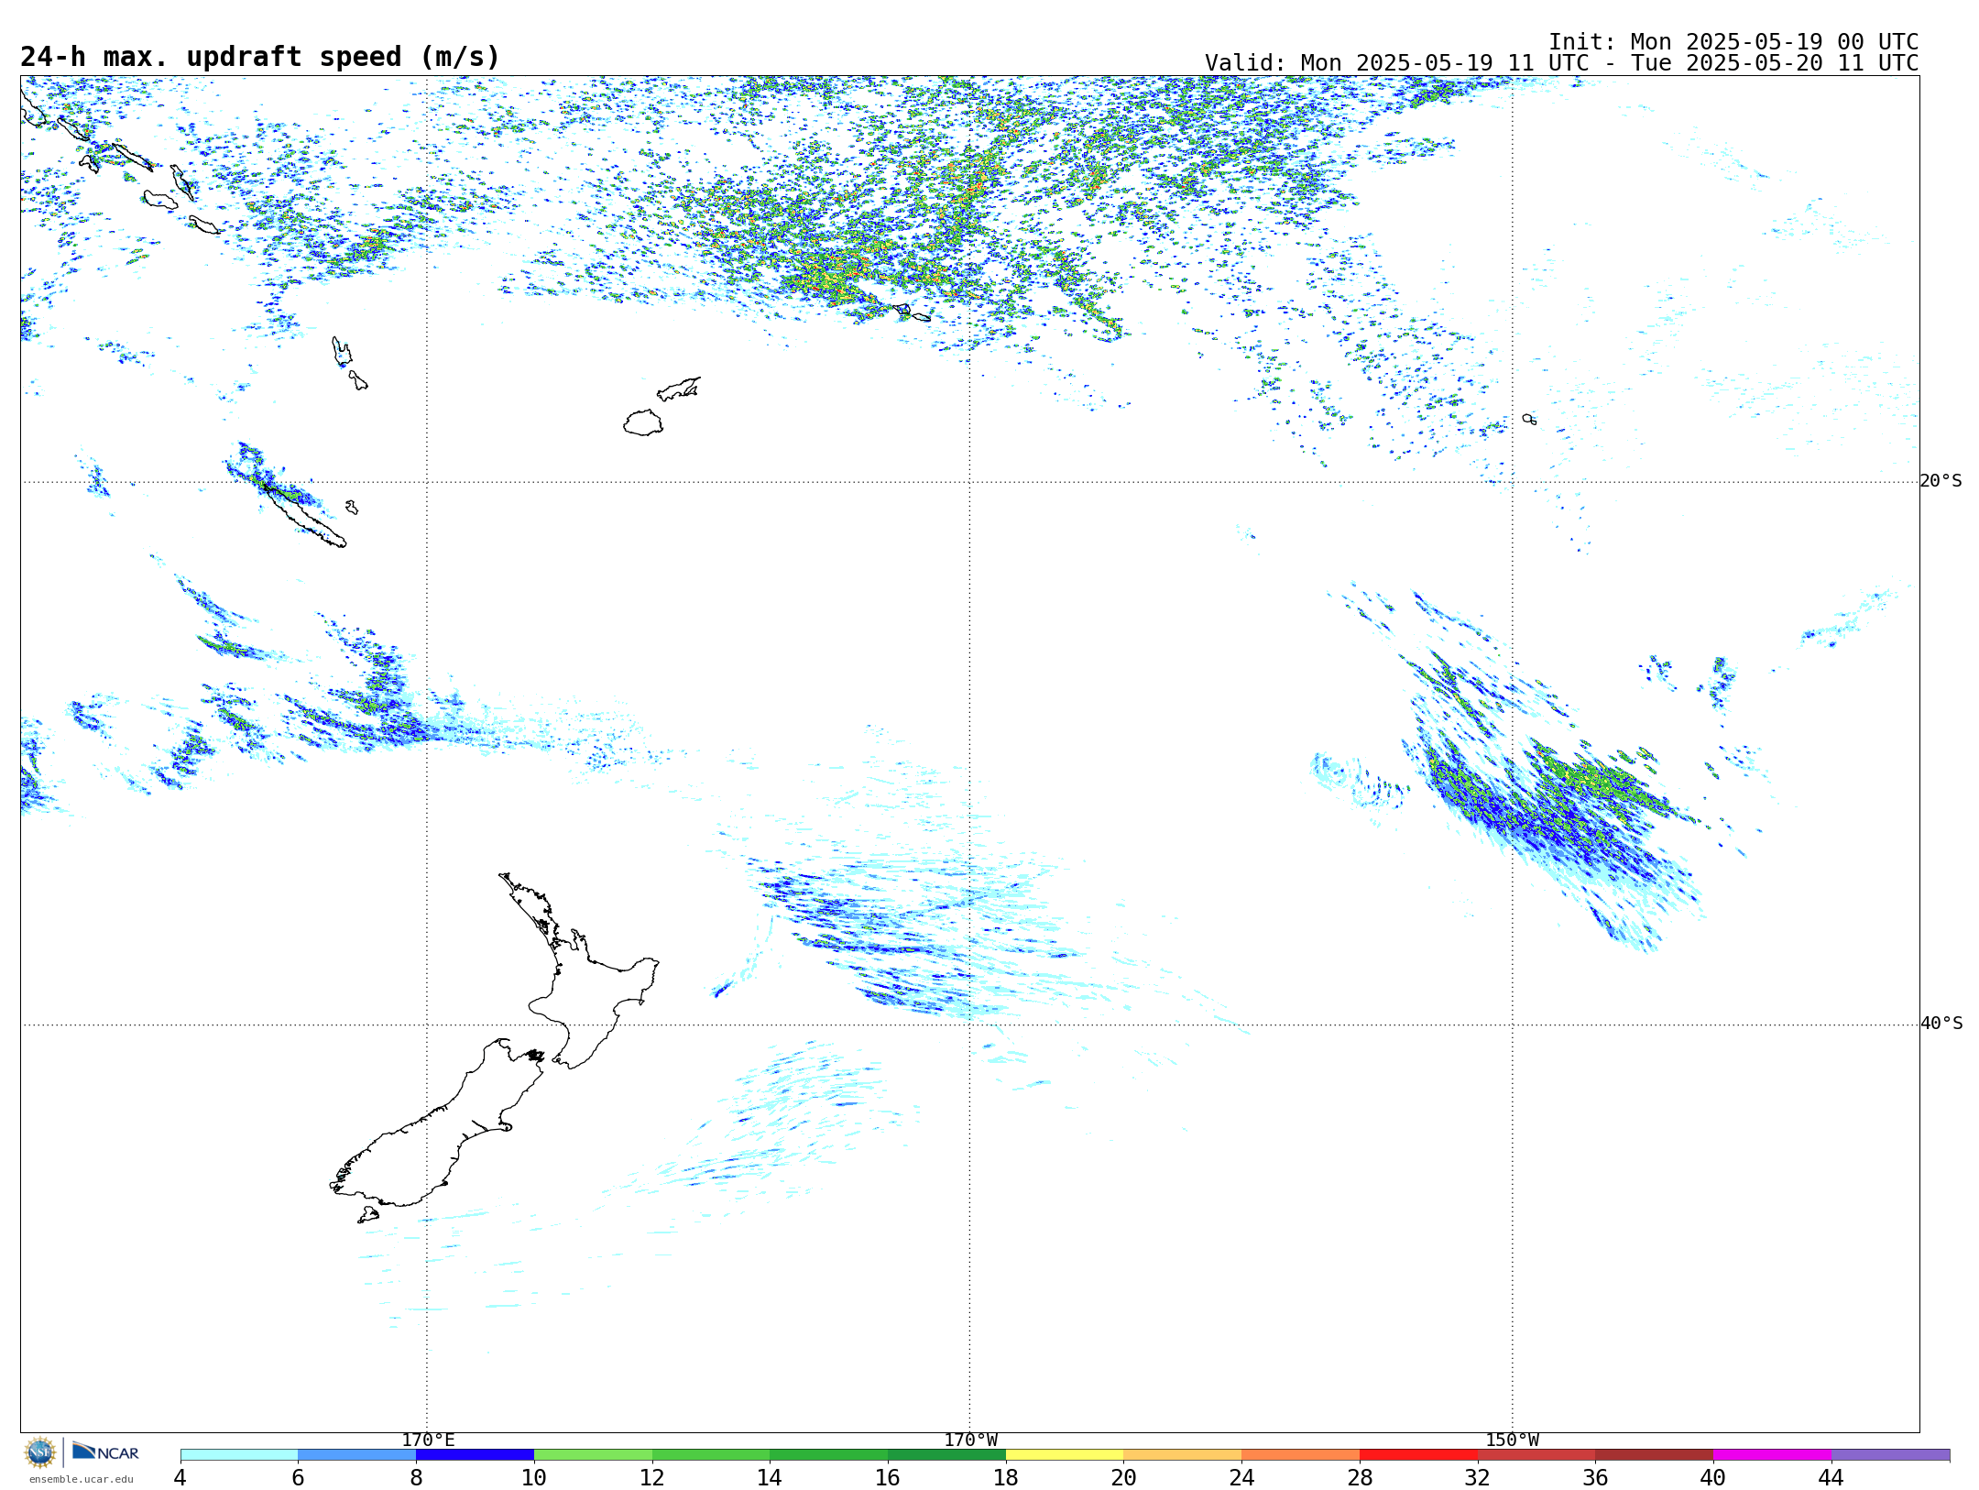The width and height of the screenshot is (1979, 1490).
Task: Click the 170°W longitude label
Action: click(970, 1440)
